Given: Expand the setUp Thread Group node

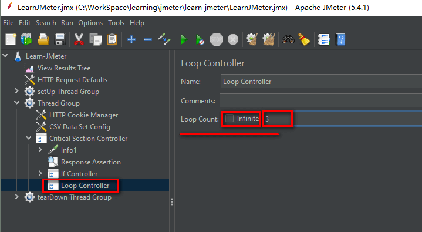Looking at the screenshot, I should [x=16, y=91].
